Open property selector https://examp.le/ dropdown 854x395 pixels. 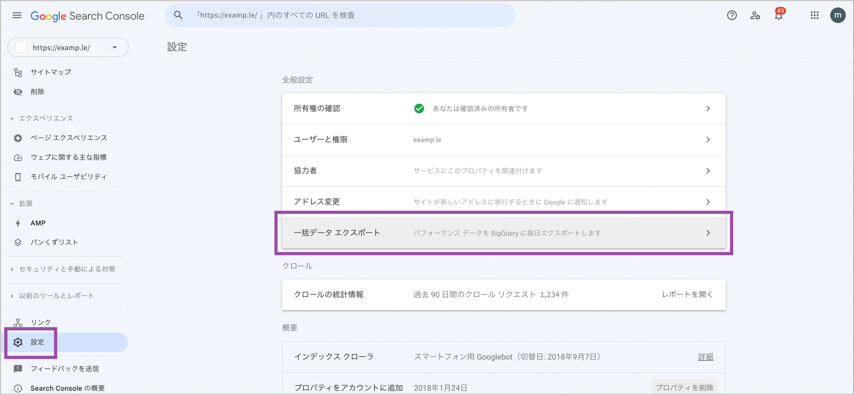point(68,47)
